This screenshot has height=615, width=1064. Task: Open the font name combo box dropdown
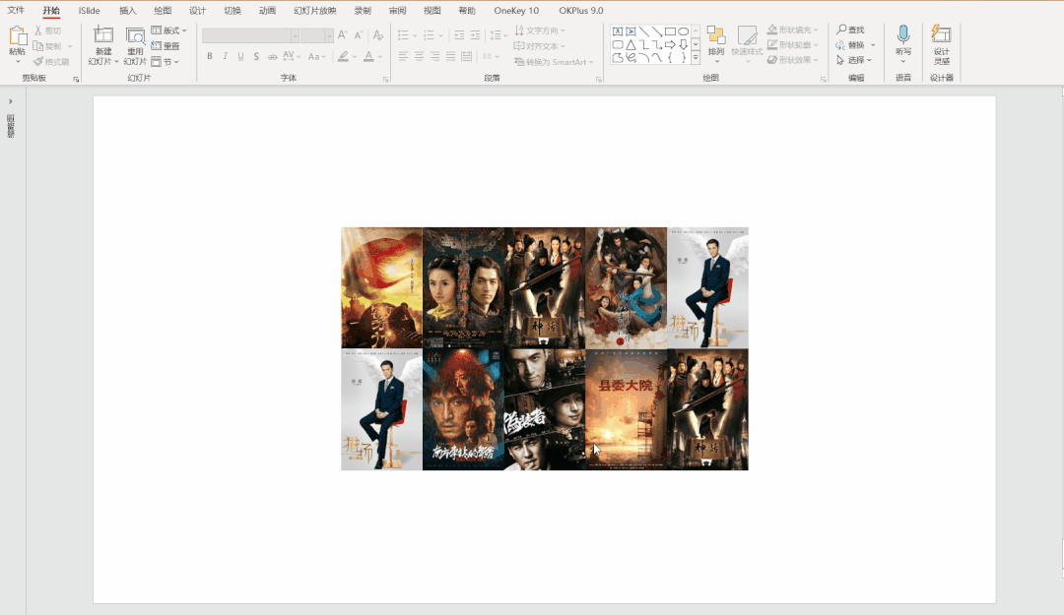pos(296,35)
